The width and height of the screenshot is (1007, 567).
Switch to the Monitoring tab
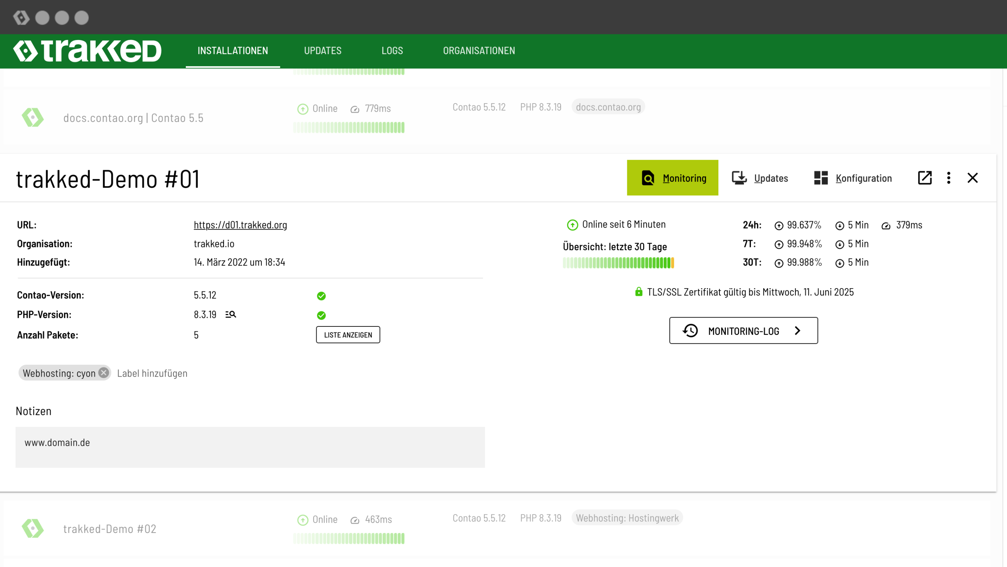tap(672, 178)
